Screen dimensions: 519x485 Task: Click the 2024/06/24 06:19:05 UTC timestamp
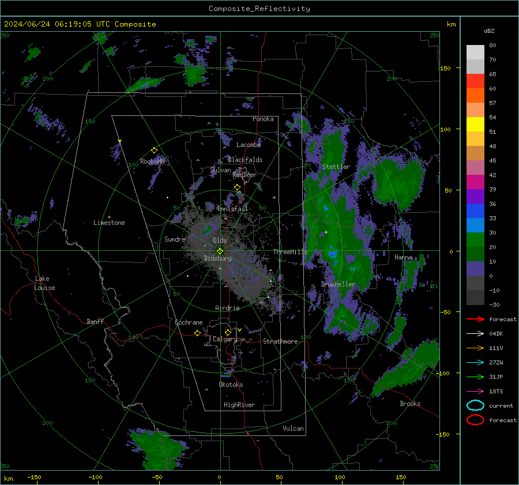(x=57, y=24)
